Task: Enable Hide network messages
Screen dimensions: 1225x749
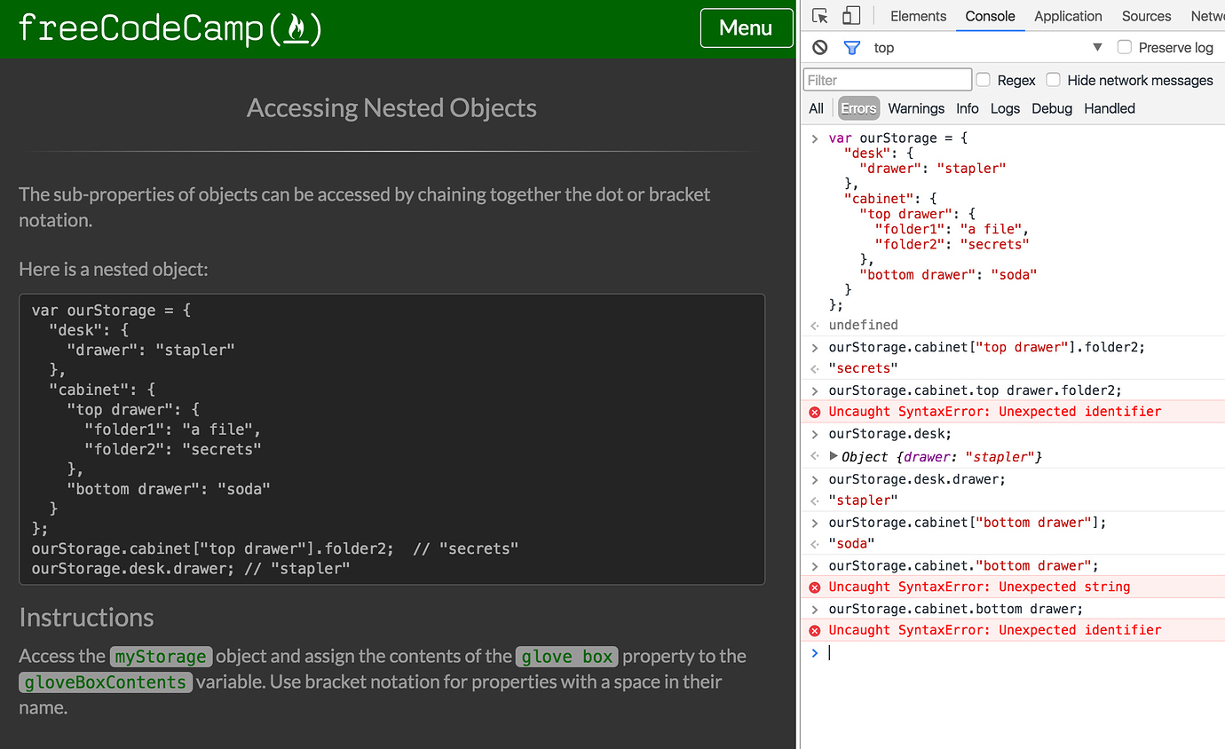Action: 1053,79
